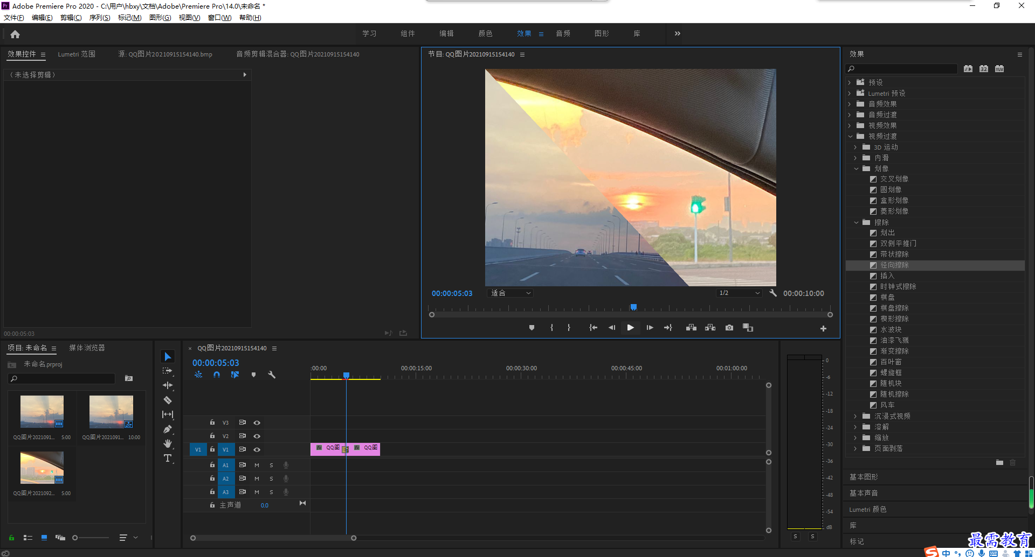
Task: Play the program monitor
Action: coord(630,328)
